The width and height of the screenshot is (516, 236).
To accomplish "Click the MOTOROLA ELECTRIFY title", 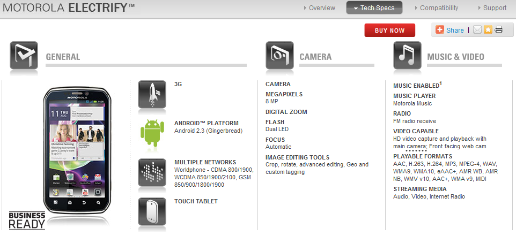I will (x=69, y=8).
